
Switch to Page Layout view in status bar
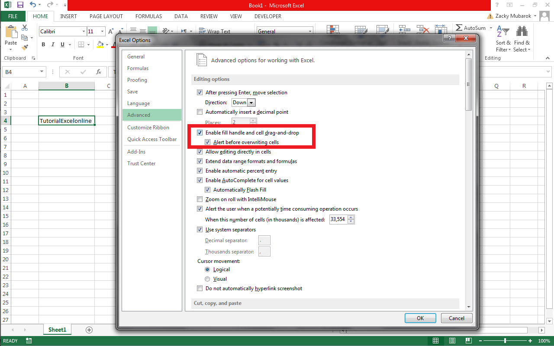452,340
